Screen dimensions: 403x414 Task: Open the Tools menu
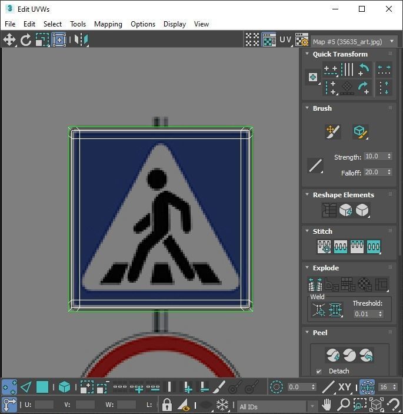point(78,24)
